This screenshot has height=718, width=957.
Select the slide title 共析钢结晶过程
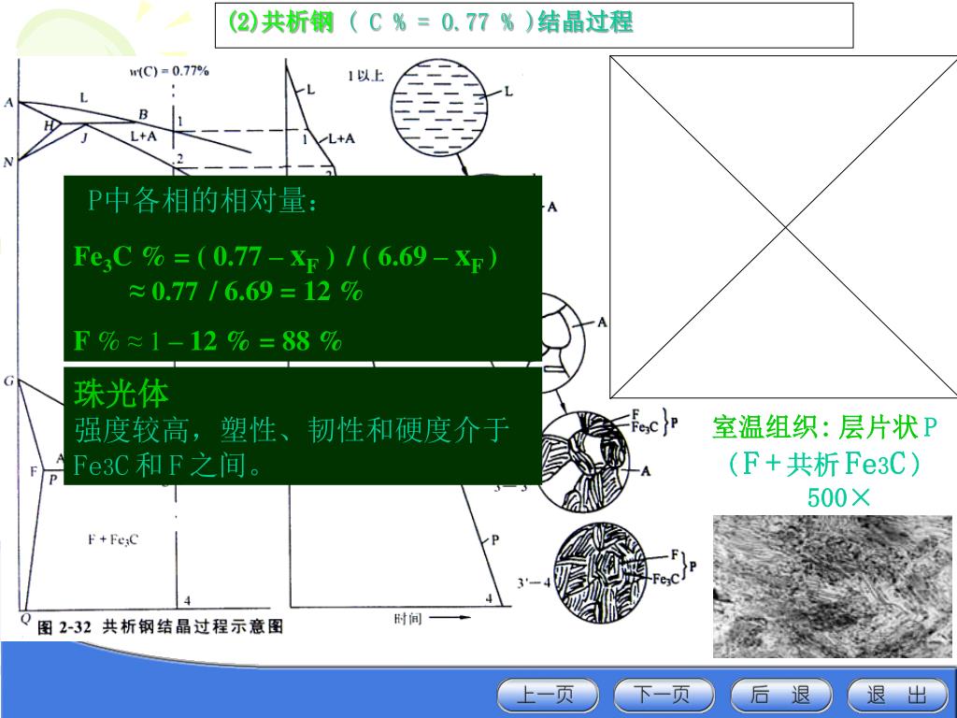(x=431, y=22)
